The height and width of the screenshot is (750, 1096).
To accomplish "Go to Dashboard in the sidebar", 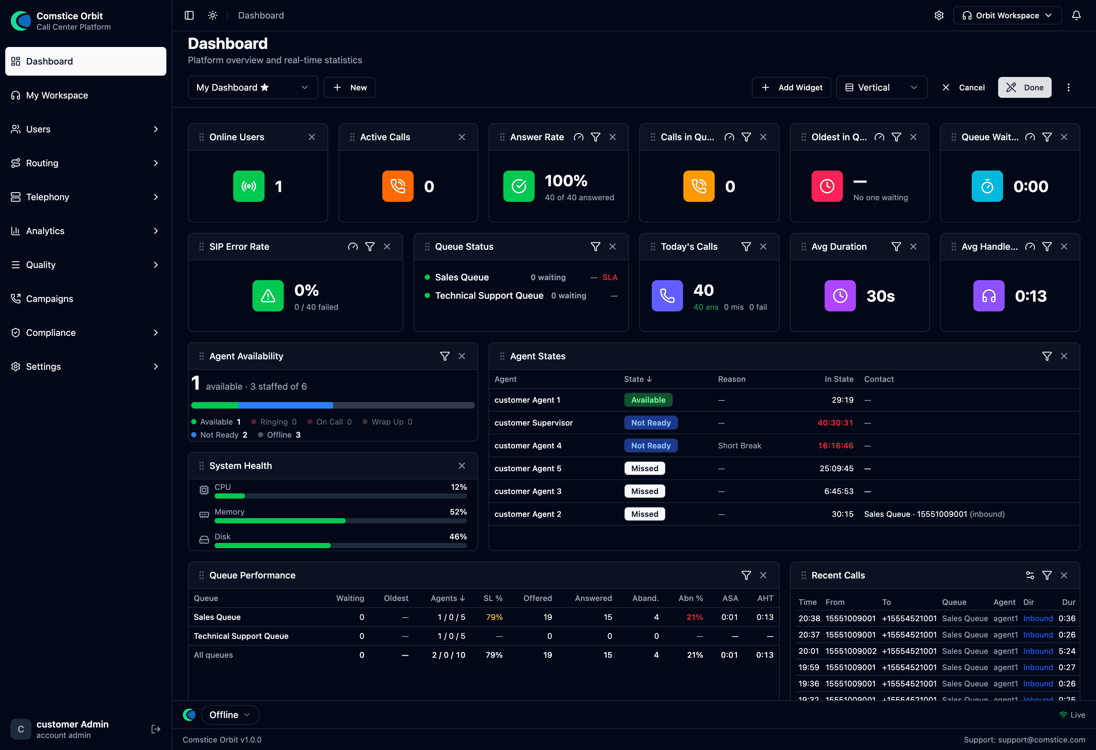I will coord(85,61).
